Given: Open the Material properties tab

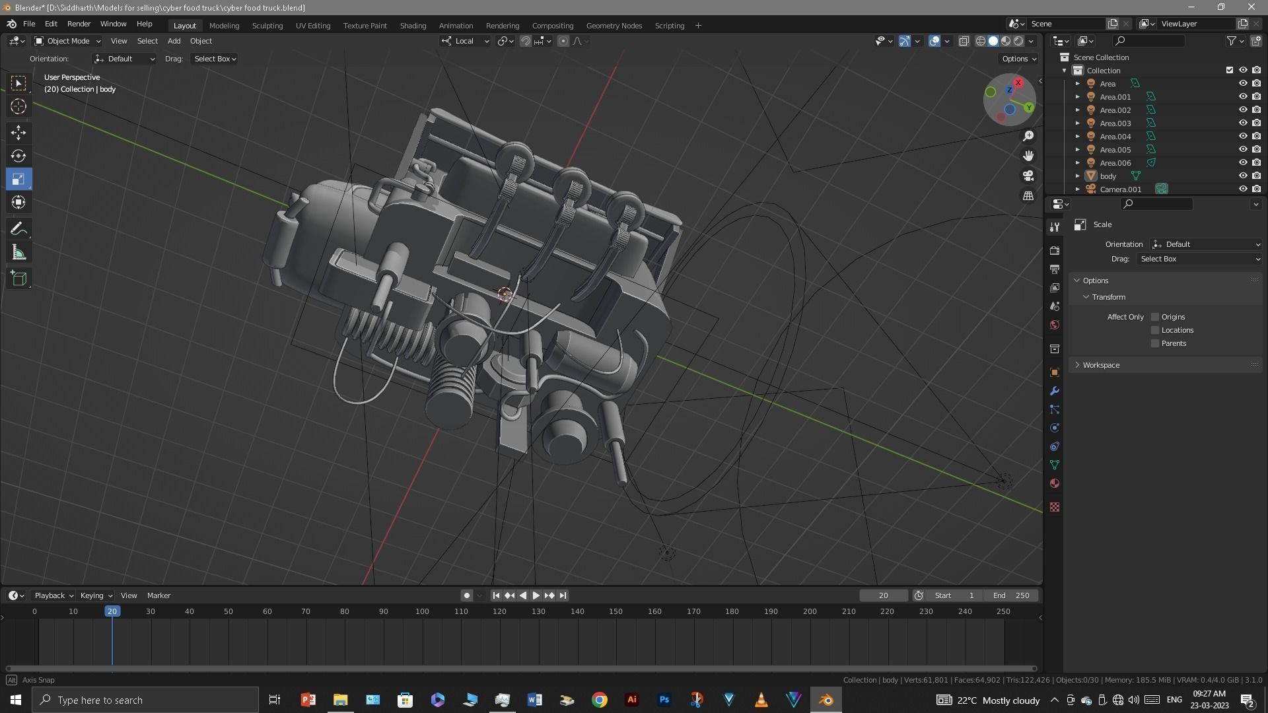Looking at the screenshot, I should pyautogui.click(x=1055, y=484).
